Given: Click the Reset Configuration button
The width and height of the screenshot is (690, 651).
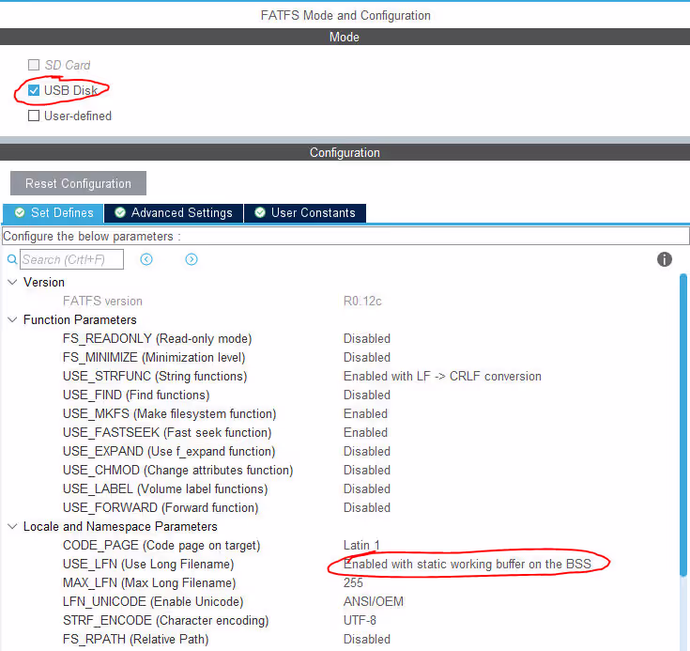Looking at the screenshot, I should 78,183.
